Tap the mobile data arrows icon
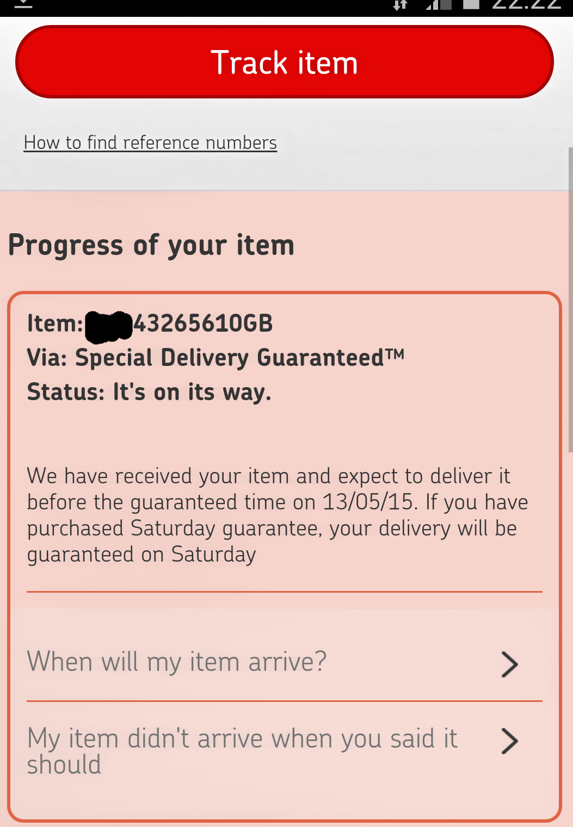 [401, 5]
